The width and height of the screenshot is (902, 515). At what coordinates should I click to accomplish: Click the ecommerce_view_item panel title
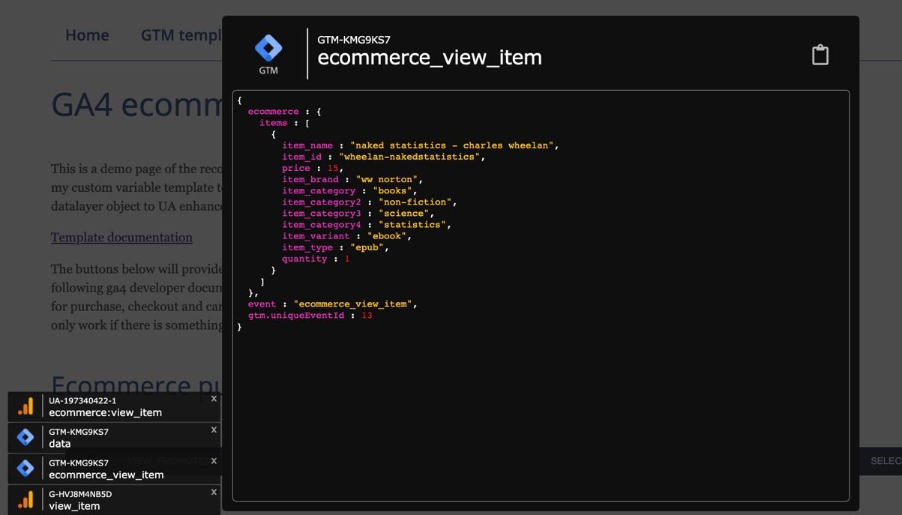coord(430,58)
